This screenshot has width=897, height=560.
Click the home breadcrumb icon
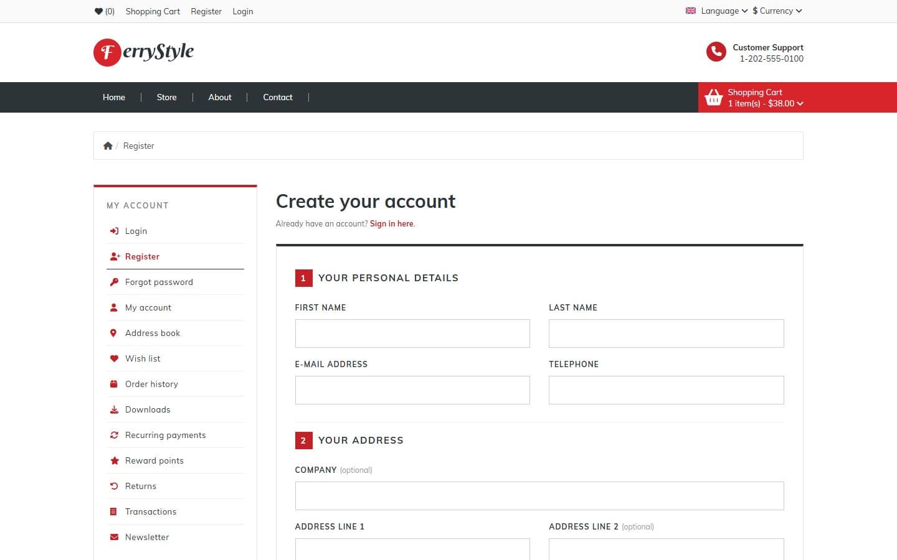click(x=108, y=146)
